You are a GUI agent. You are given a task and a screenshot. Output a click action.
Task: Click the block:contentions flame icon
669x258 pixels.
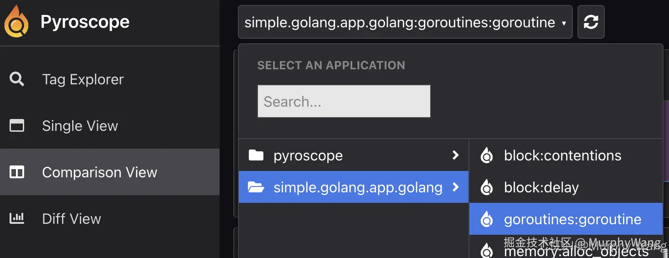pyautogui.click(x=487, y=156)
